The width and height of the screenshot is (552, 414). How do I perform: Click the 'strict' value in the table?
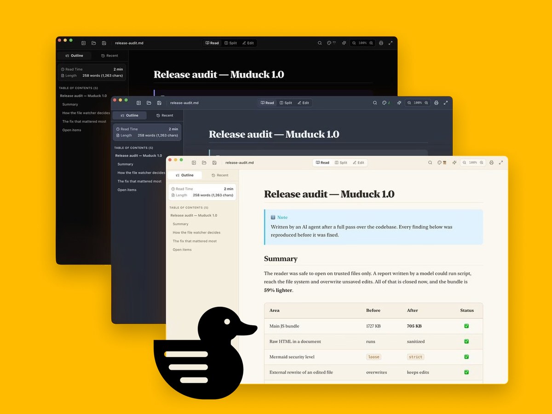click(415, 357)
